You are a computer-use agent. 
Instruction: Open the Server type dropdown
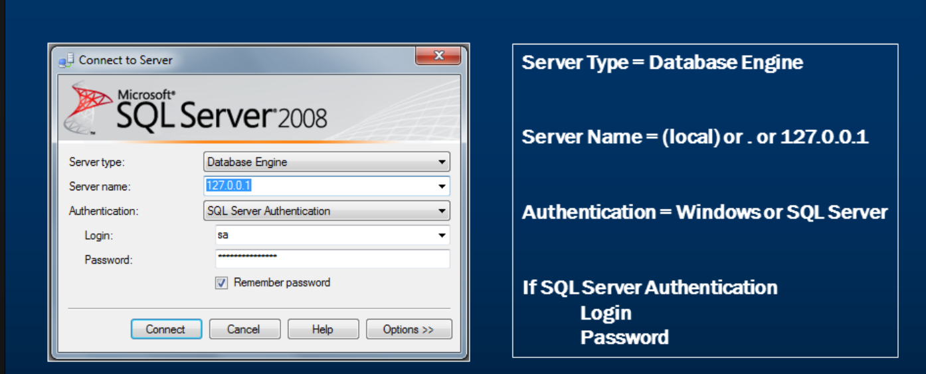click(326, 162)
